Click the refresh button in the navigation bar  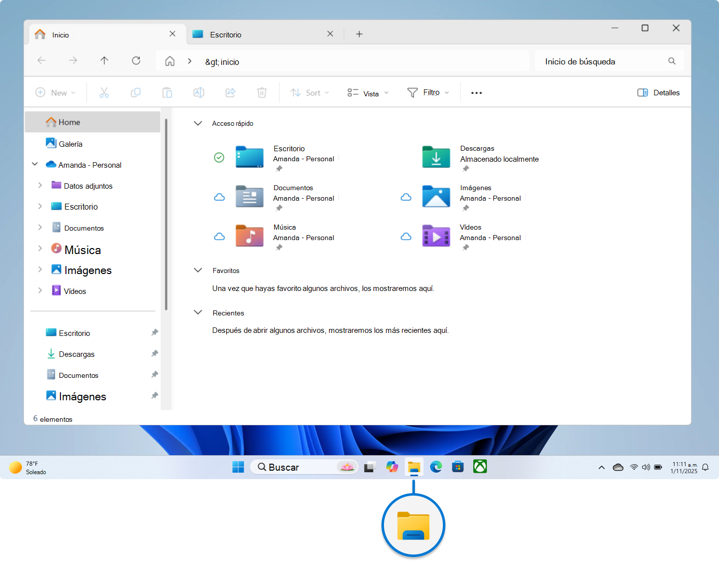136,60
